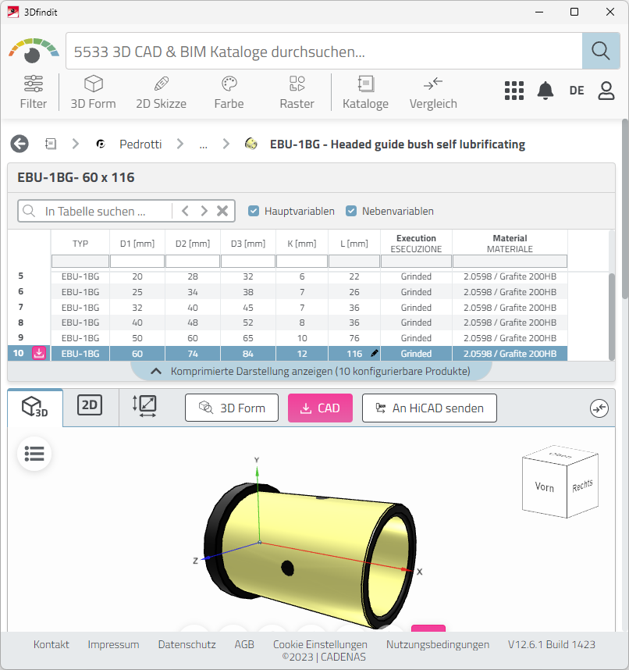Switch to the 3D view tab
This screenshot has width=629, height=670.
pos(35,407)
